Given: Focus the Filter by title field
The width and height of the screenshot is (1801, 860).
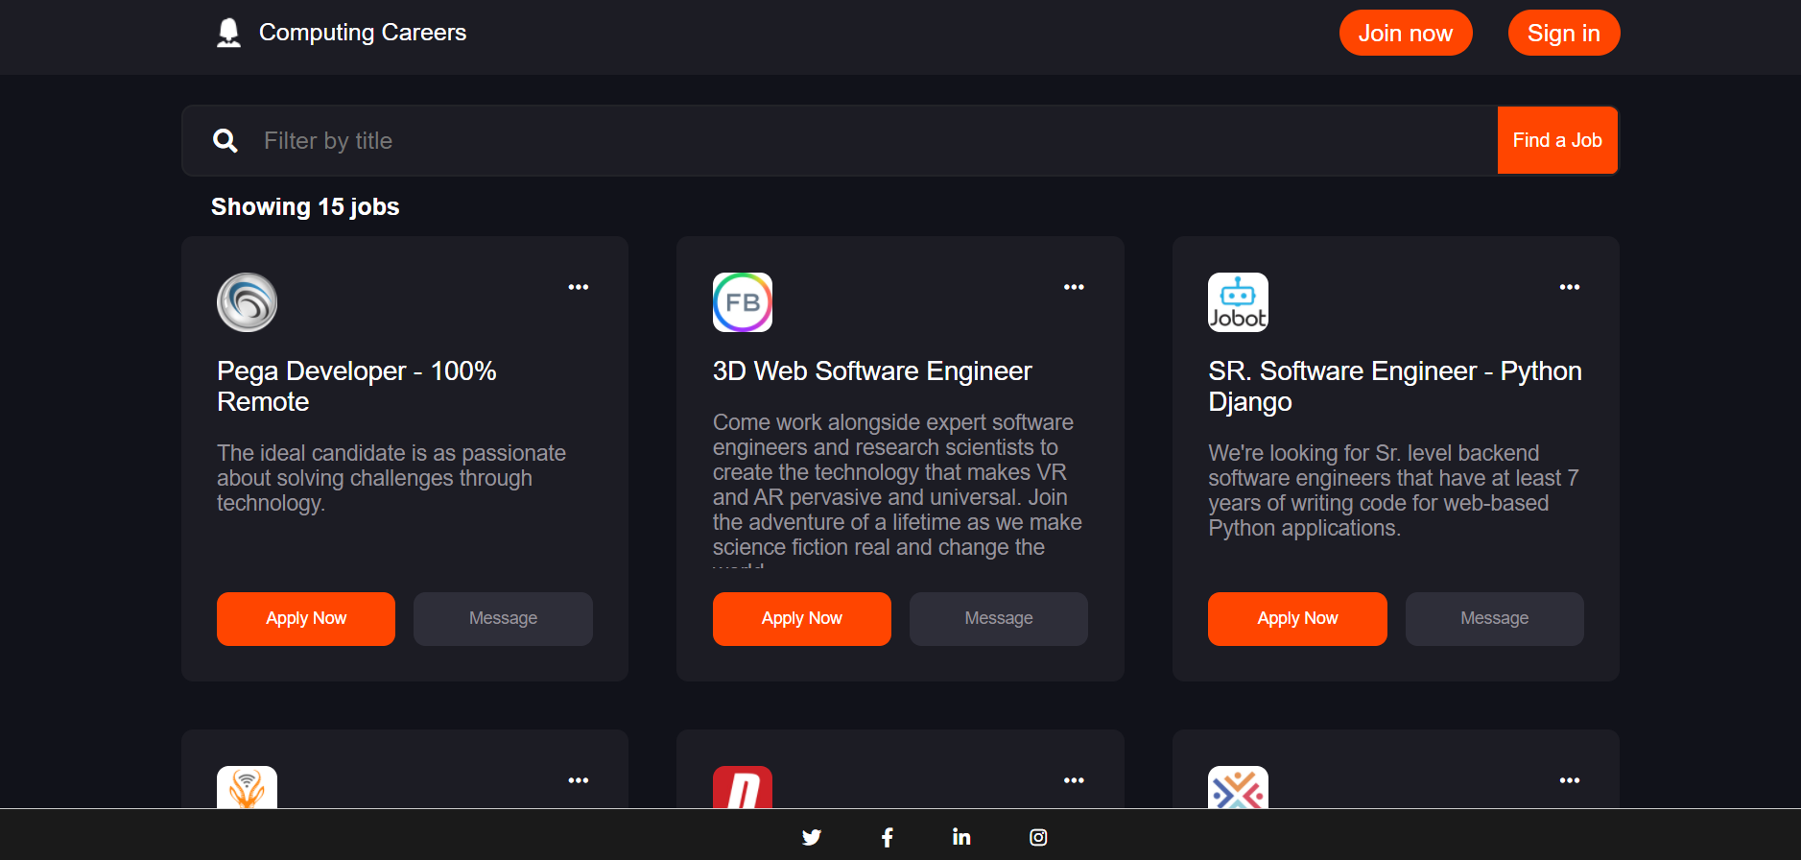Looking at the screenshot, I should 864,141.
